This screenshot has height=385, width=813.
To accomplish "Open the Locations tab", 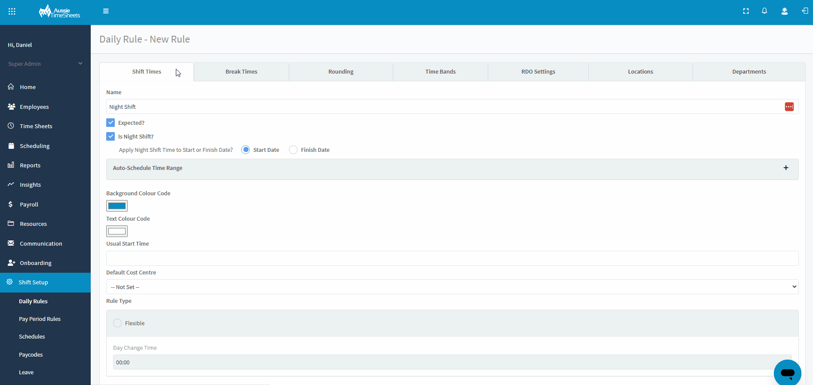I will tap(641, 72).
